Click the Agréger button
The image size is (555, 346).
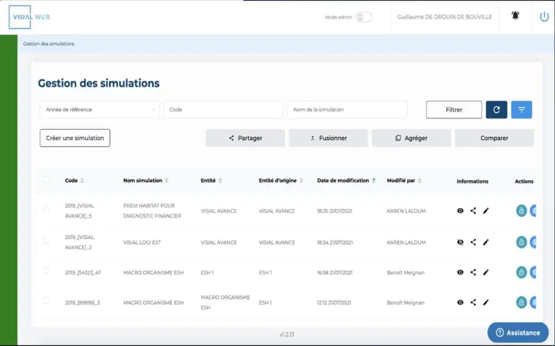[411, 138]
